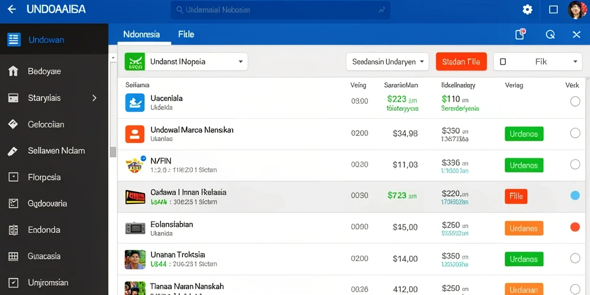Click the Staryrlais card icon
Image resolution: width=590 pixels, height=295 pixels.
13,98
